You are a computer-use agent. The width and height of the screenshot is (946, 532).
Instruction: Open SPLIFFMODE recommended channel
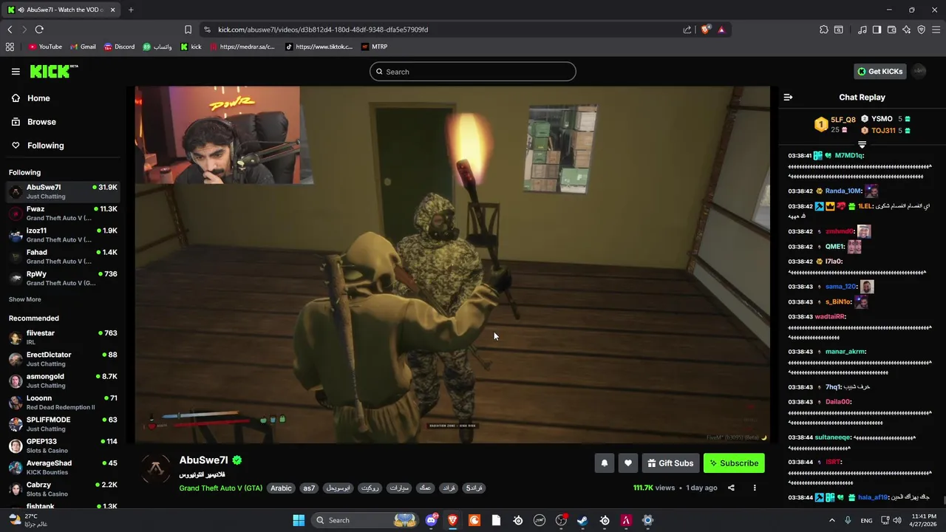[62, 424]
